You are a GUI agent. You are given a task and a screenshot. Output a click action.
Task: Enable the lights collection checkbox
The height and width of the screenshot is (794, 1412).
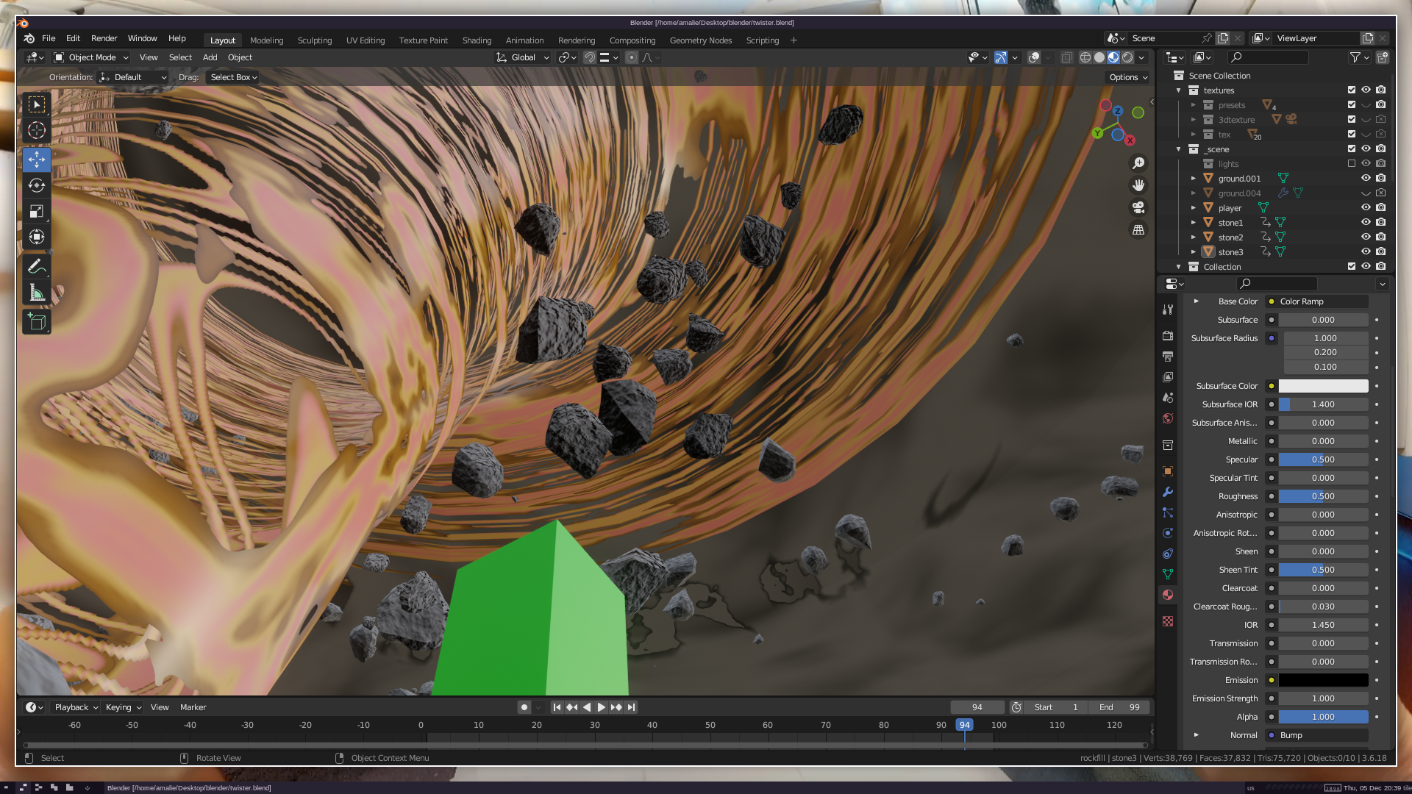(1352, 163)
